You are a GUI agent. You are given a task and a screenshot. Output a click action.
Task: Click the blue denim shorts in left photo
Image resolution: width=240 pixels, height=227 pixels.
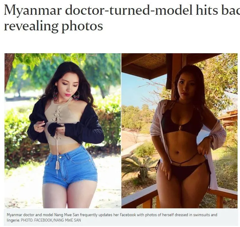(x=70, y=169)
